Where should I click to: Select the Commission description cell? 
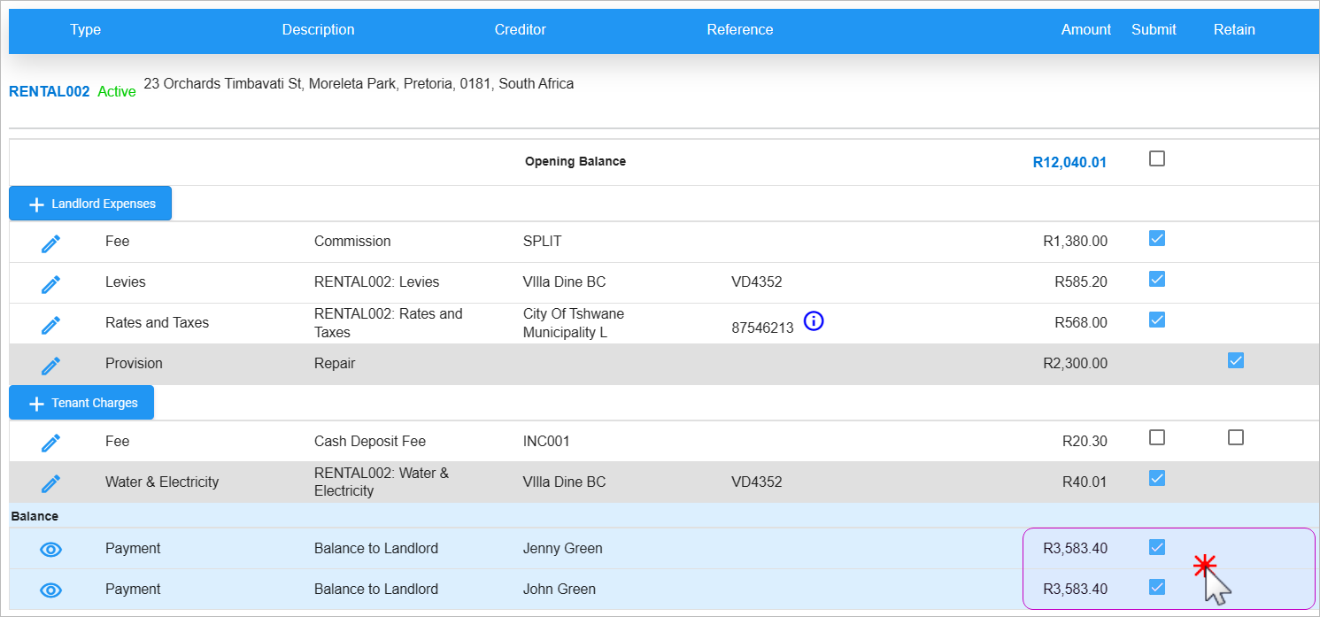point(352,242)
